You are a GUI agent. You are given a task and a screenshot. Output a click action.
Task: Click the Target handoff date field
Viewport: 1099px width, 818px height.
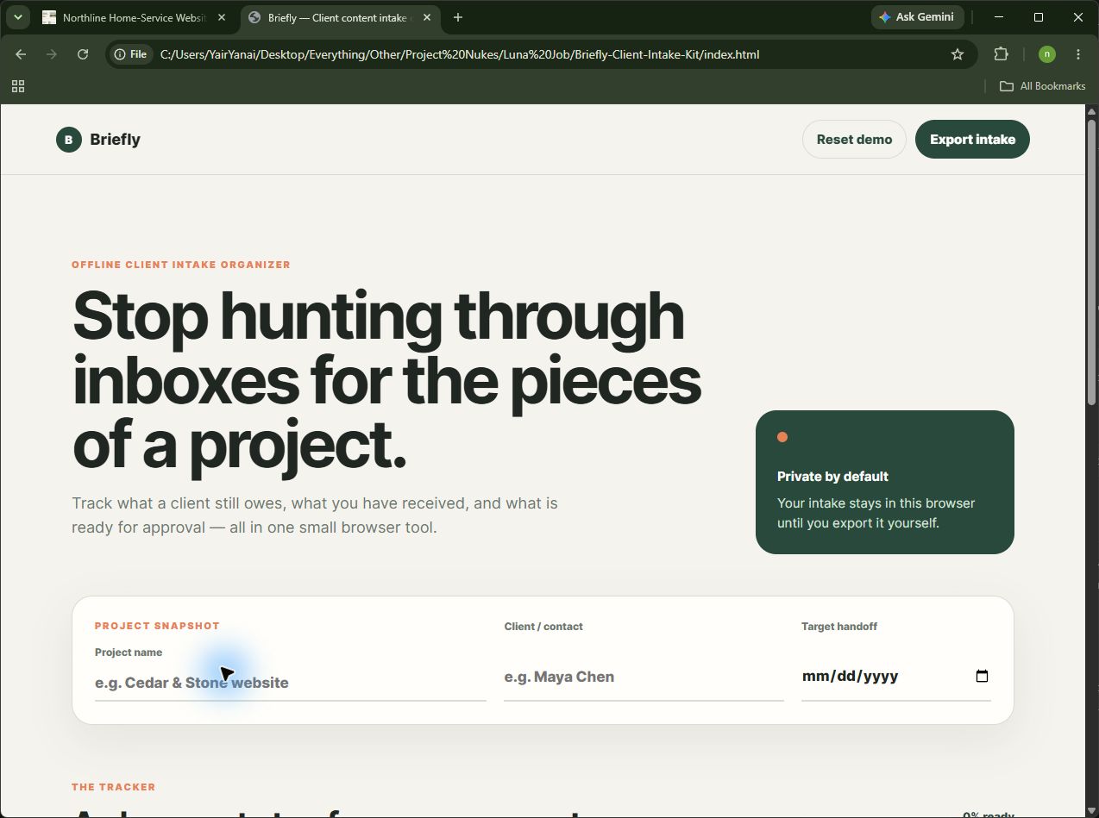[895, 677]
